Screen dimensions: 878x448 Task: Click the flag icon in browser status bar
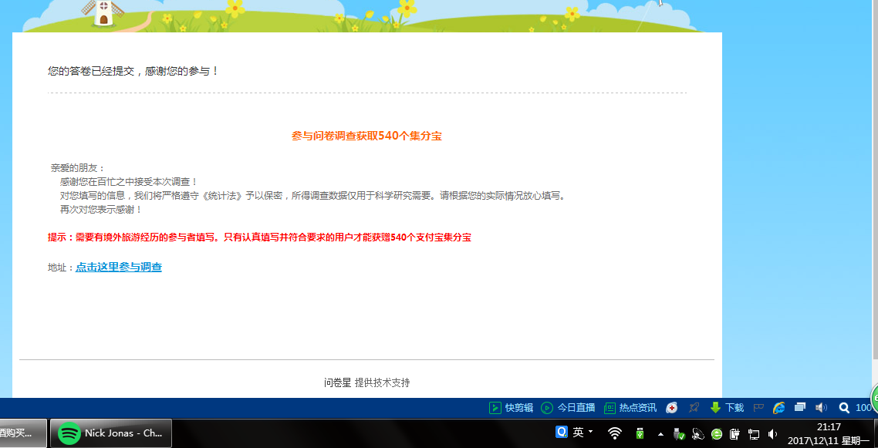coord(758,408)
